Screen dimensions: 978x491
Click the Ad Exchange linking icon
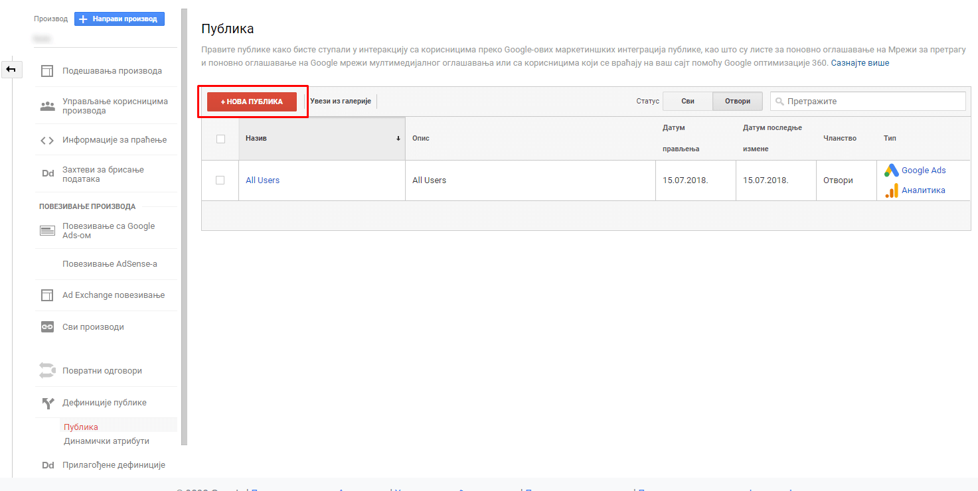tap(47, 295)
